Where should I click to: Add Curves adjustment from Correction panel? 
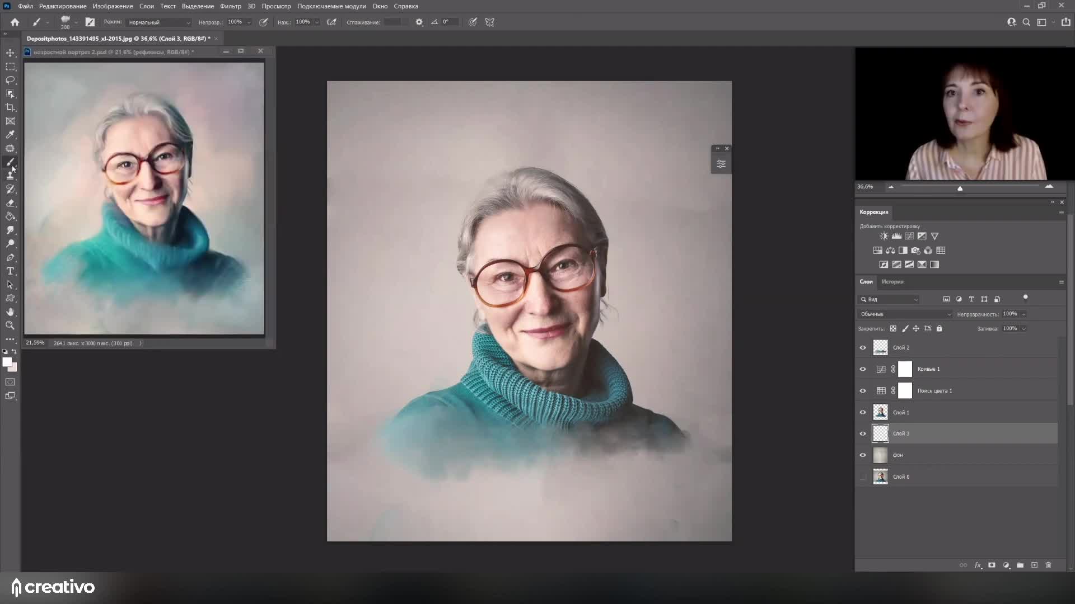pyautogui.click(x=909, y=236)
